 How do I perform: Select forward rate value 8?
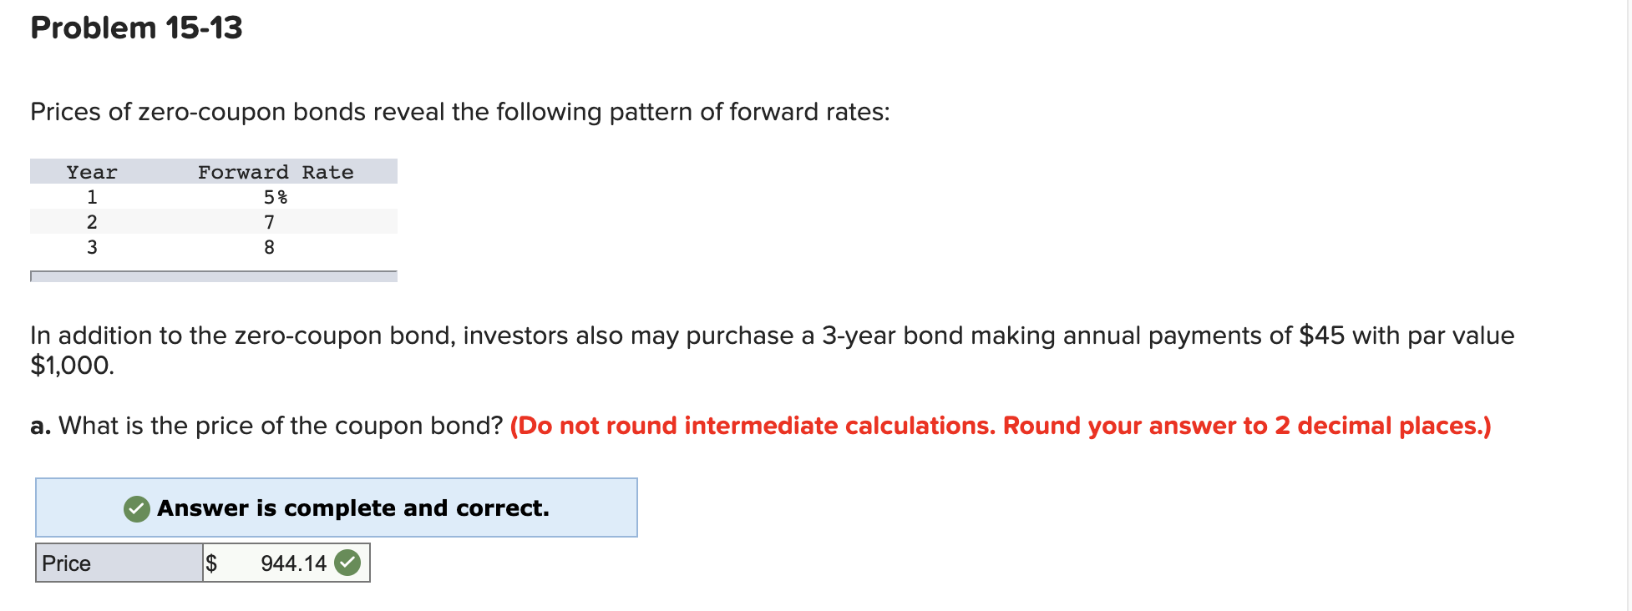tap(270, 246)
